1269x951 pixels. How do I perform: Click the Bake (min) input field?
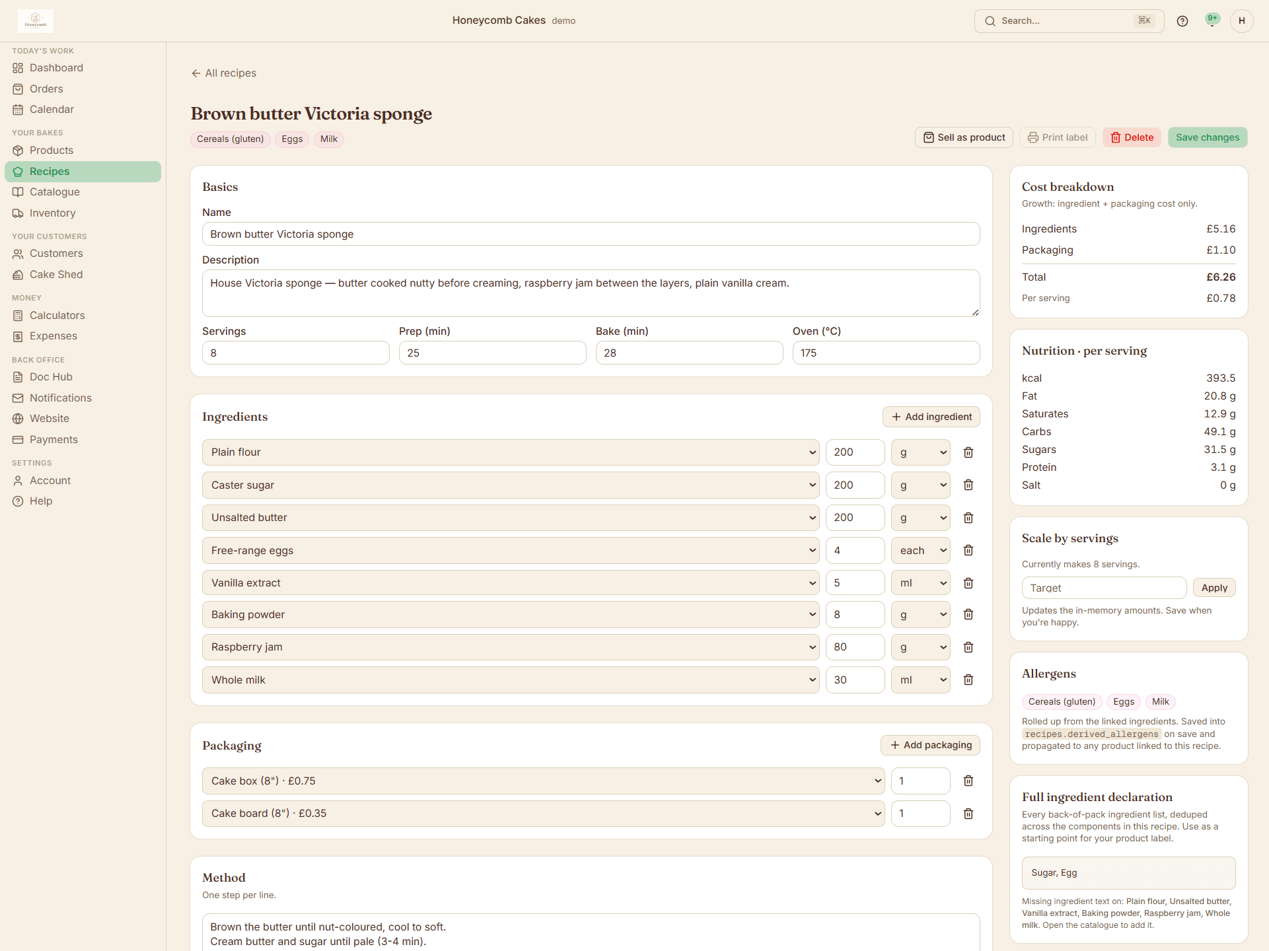[x=690, y=353]
